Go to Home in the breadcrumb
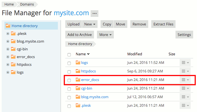197x112 pixels. click(x=9, y=4)
